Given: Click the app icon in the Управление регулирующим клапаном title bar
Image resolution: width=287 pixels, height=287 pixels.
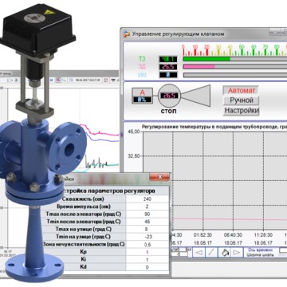Looking at the screenshot, I should [x=127, y=33].
